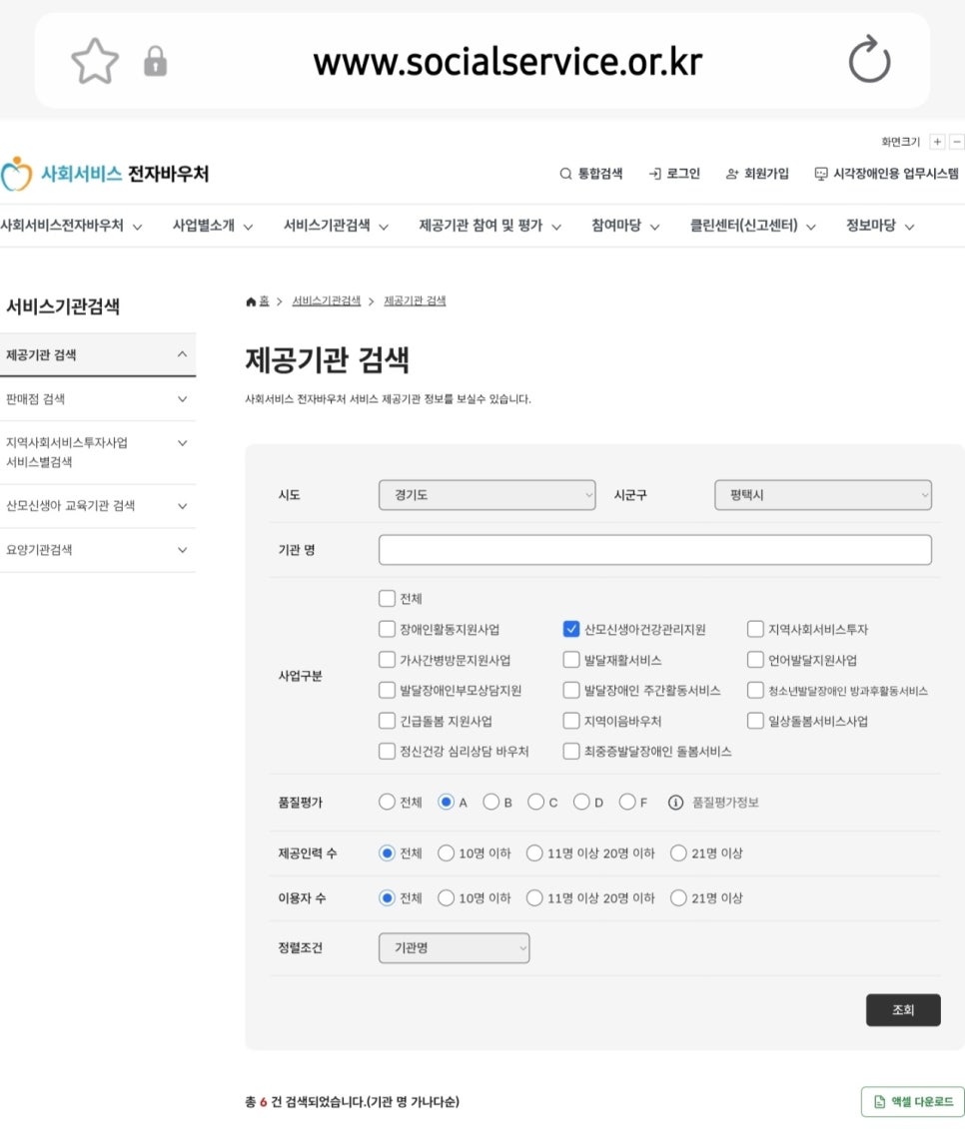Click the 엑셀 다운로드 button

pos(912,1101)
